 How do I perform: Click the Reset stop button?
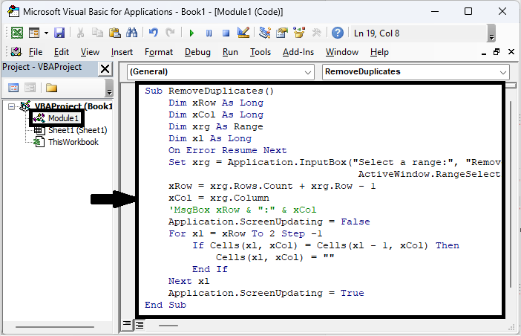point(224,33)
